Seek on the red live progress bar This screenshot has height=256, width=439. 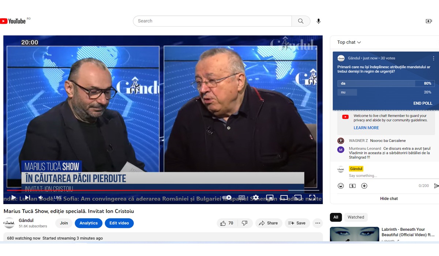click(x=163, y=190)
